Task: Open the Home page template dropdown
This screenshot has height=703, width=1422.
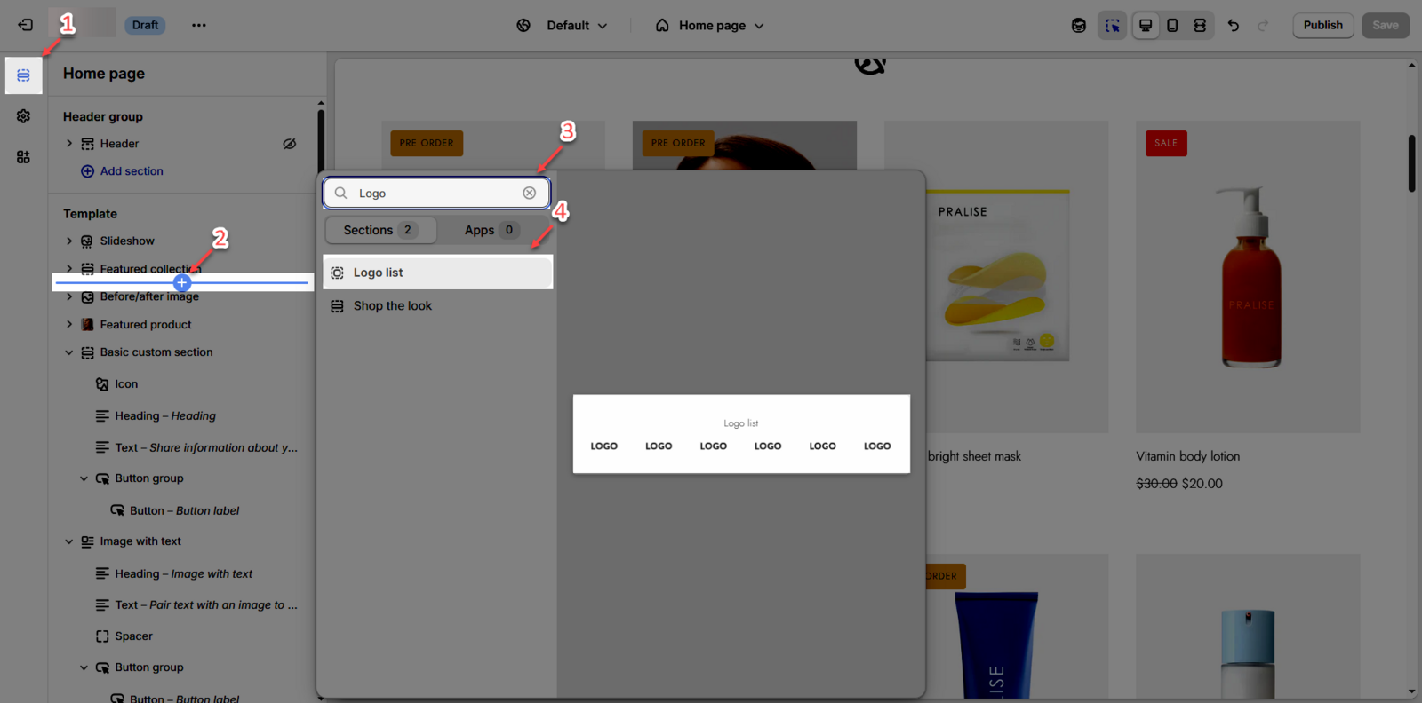Action: coord(710,25)
